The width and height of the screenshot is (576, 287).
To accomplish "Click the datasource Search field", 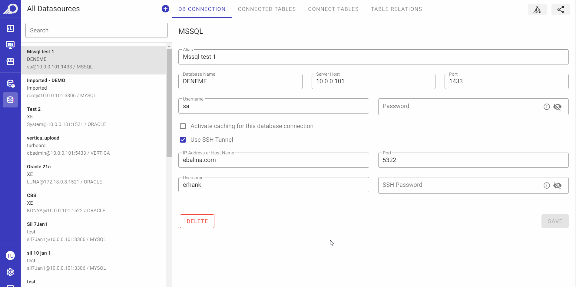I will pos(97,30).
